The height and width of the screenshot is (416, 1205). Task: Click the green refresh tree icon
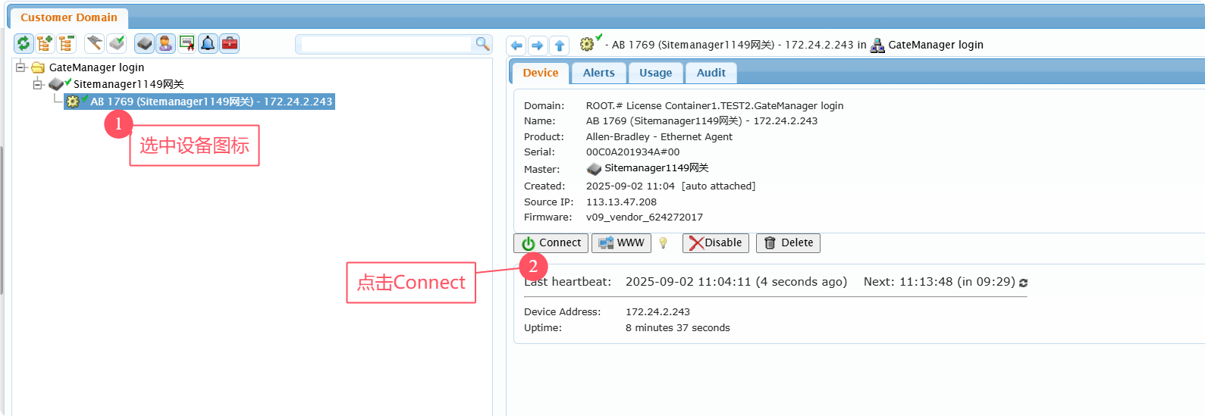[x=24, y=44]
